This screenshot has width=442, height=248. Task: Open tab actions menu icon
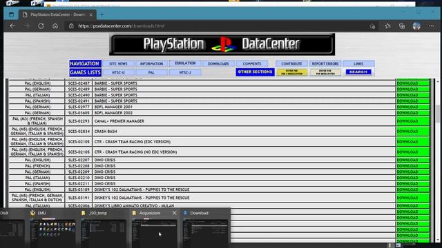[x=11, y=14]
